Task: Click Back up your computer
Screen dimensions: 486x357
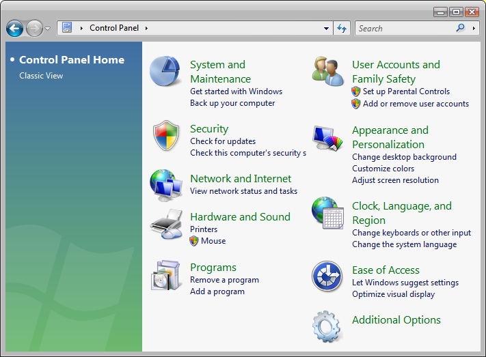Action: (x=232, y=103)
